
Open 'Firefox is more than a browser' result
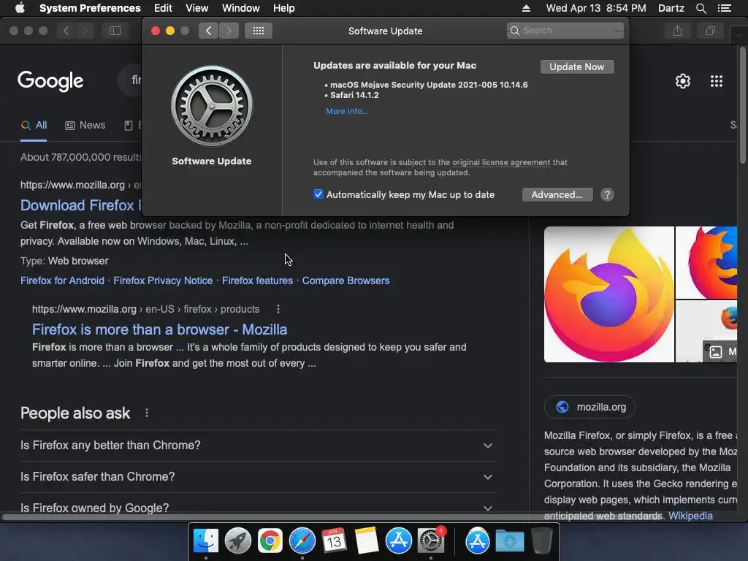pos(159,329)
